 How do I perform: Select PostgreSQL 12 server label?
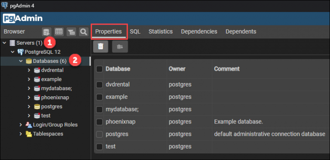(x=43, y=52)
